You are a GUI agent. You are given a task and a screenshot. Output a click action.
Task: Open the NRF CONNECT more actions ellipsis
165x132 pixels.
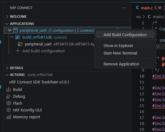(x=124, y=8)
